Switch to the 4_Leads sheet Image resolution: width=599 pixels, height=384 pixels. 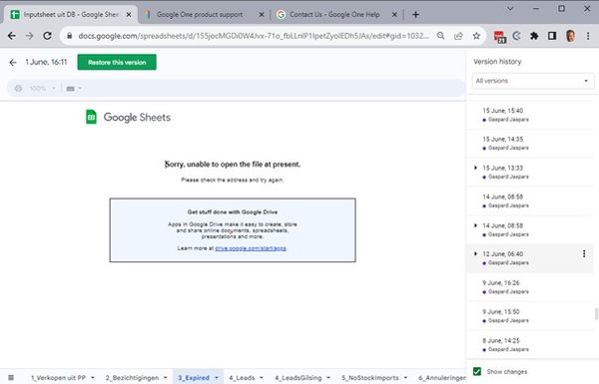[242, 377]
